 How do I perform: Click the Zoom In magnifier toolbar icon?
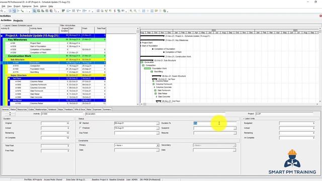[131, 11]
